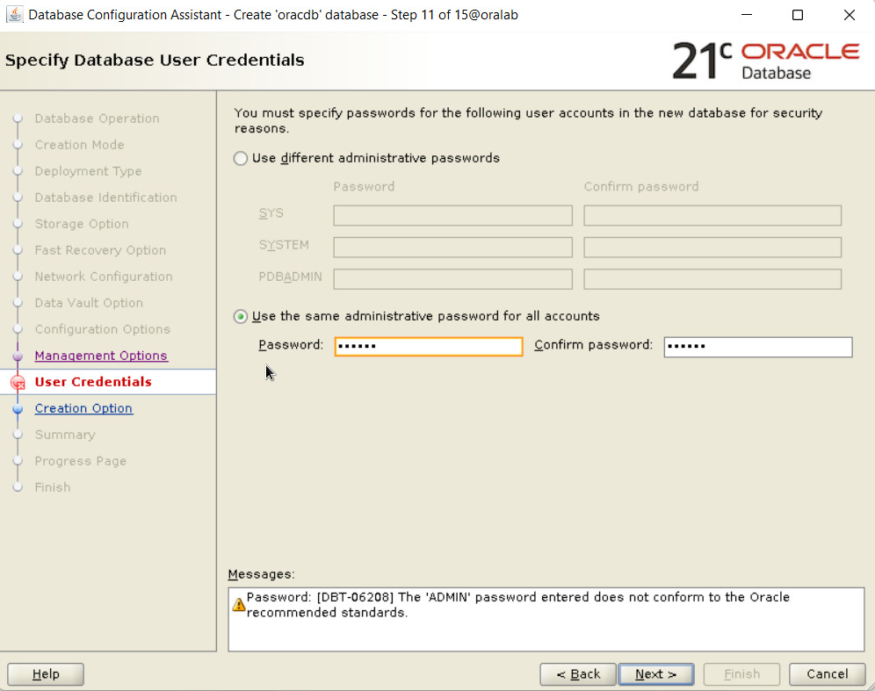Cancel the database creation wizard

[827, 674]
